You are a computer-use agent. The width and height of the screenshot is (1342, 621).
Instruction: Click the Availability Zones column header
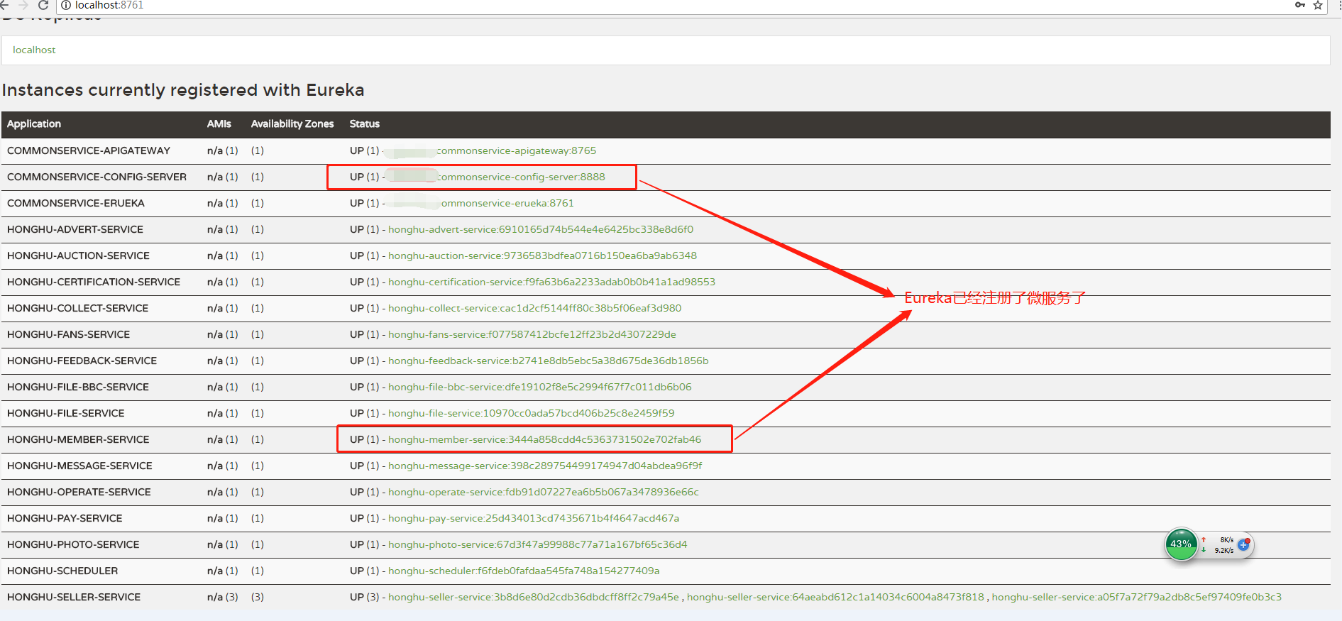[x=292, y=123]
